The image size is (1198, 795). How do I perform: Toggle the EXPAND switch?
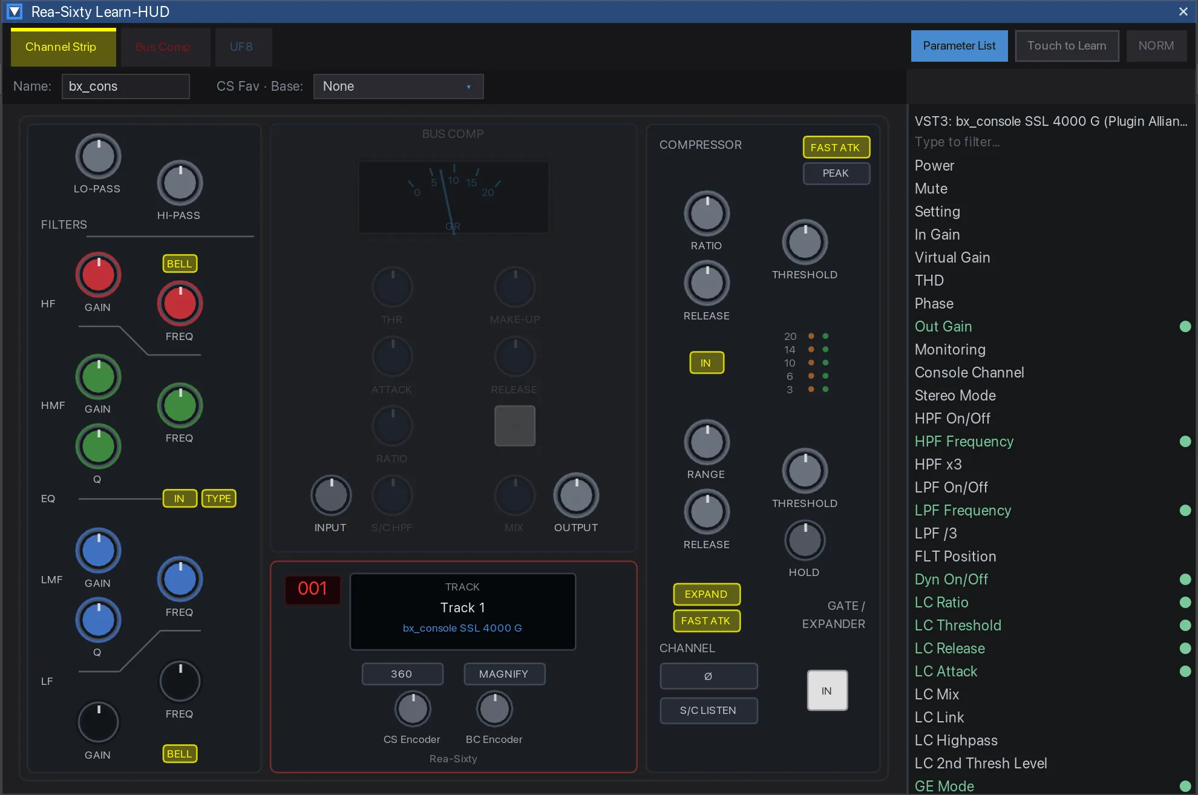click(707, 594)
